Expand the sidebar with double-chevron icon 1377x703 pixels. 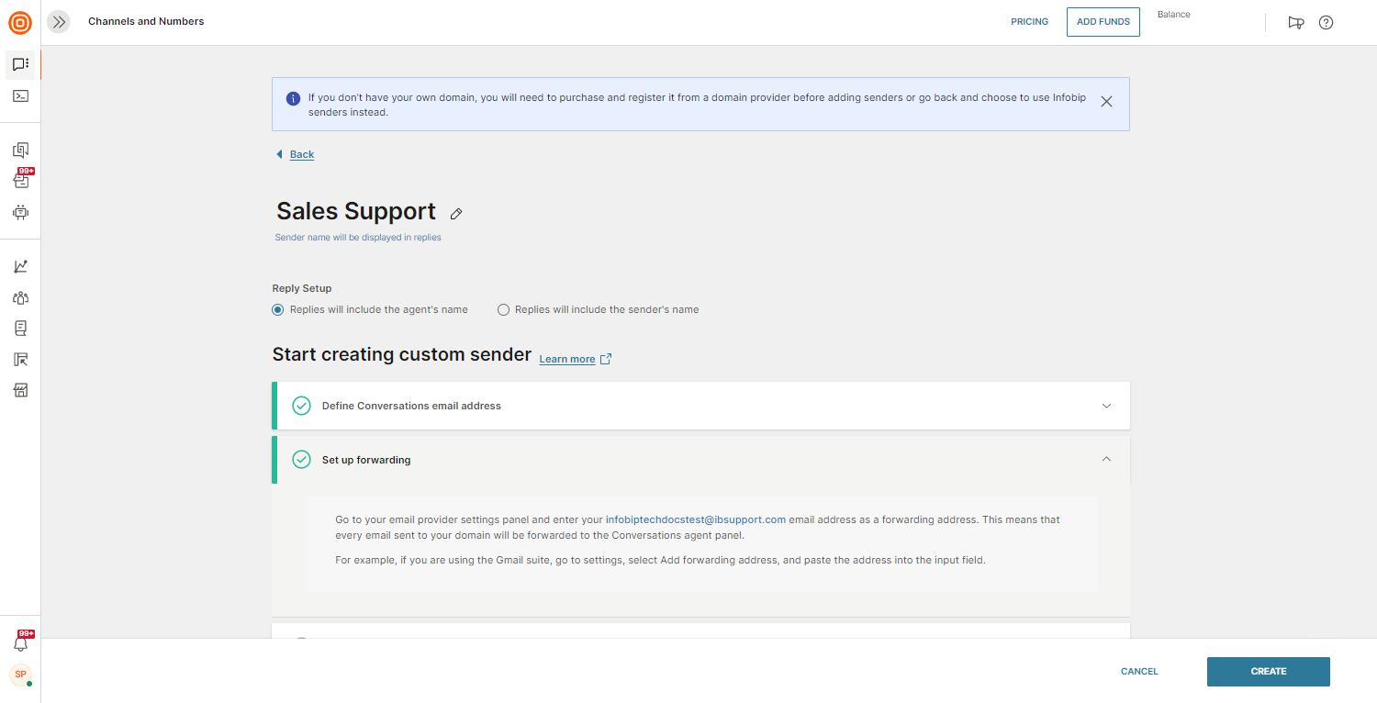[59, 22]
